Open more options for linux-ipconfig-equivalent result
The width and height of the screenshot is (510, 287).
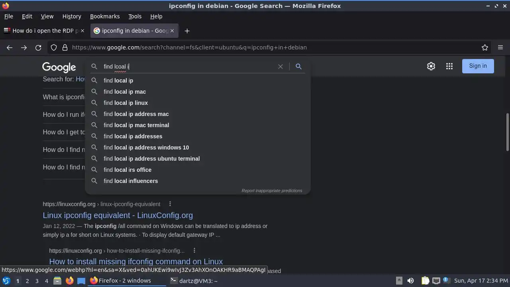click(170, 204)
